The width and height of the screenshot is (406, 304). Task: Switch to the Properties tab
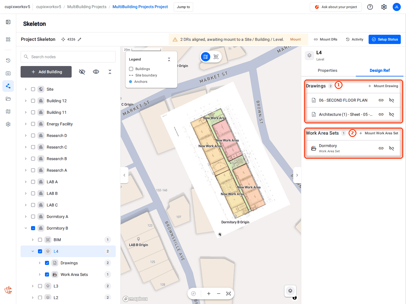pyautogui.click(x=327, y=70)
